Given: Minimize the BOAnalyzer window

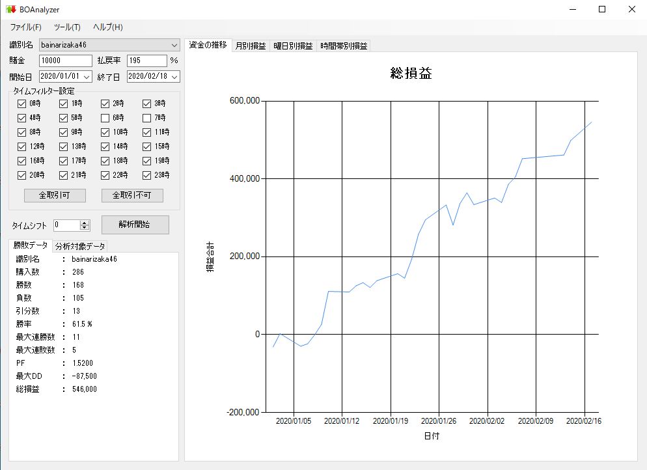Looking at the screenshot, I should click(x=573, y=9).
